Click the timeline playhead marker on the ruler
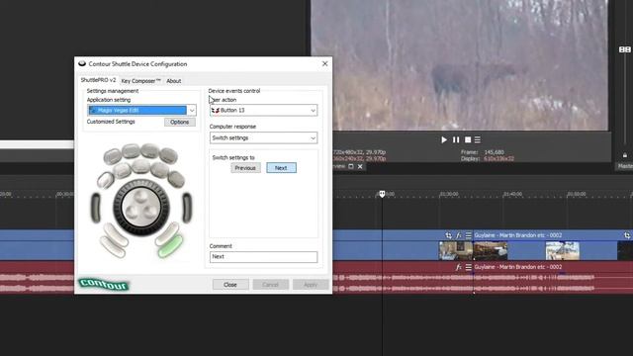This screenshot has width=633, height=356. pyautogui.click(x=383, y=194)
